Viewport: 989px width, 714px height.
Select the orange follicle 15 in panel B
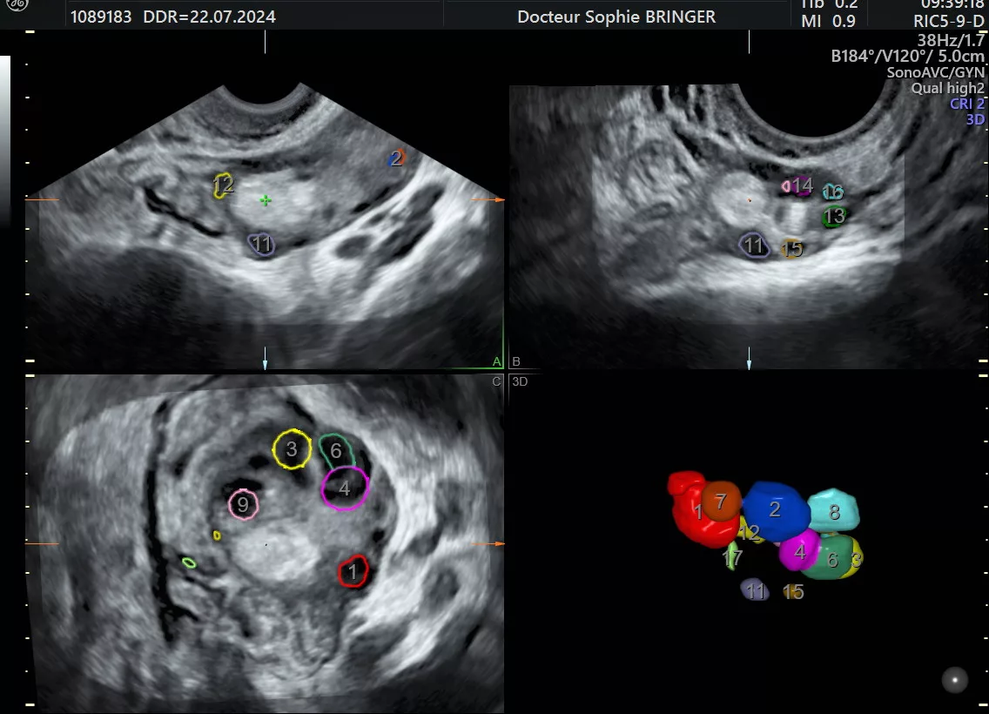[791, 249]
